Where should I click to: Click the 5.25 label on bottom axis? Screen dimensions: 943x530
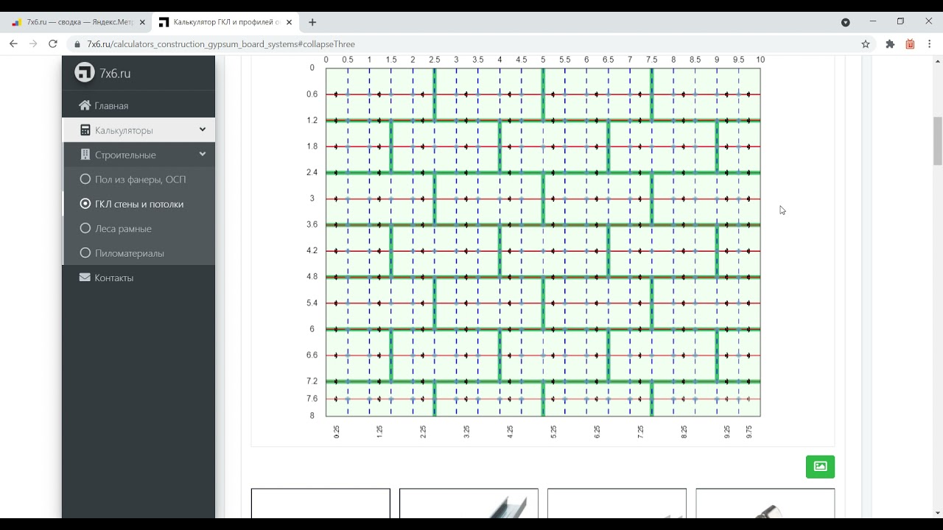(x=553, y=432)
